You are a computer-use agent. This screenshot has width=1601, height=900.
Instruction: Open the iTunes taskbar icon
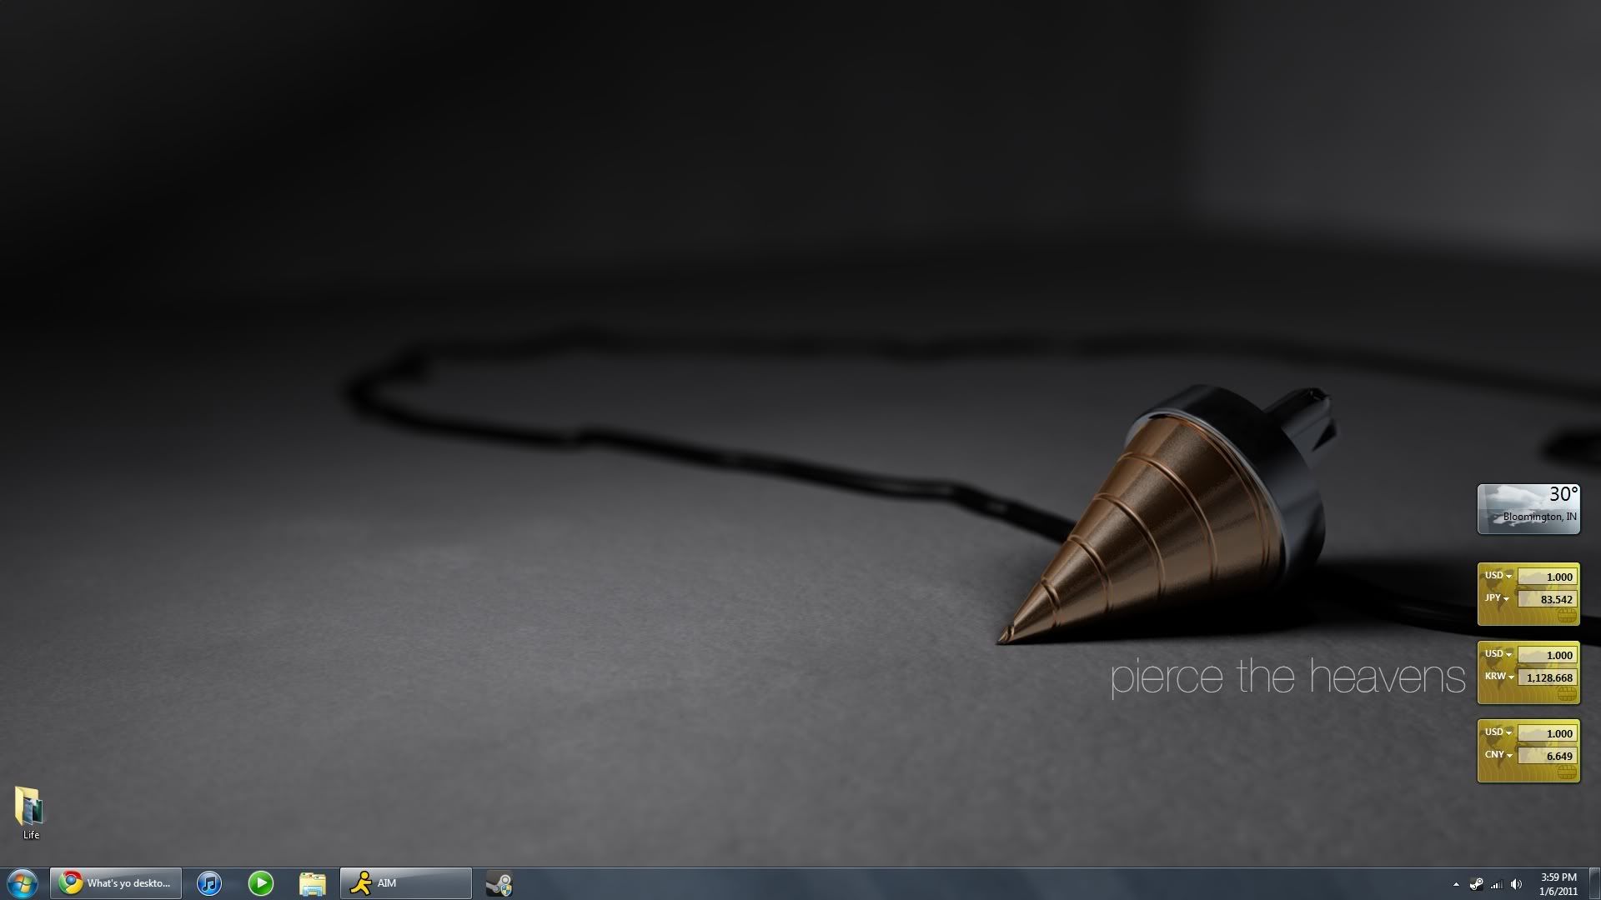coord(209,883)
